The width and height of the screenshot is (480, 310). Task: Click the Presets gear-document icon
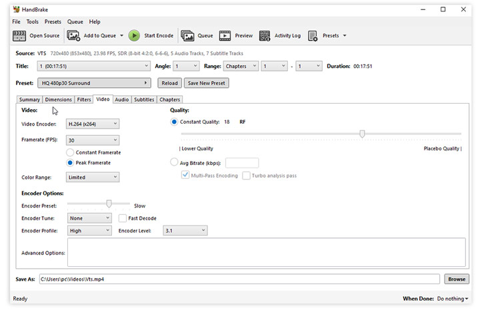[x=313, y=36]
